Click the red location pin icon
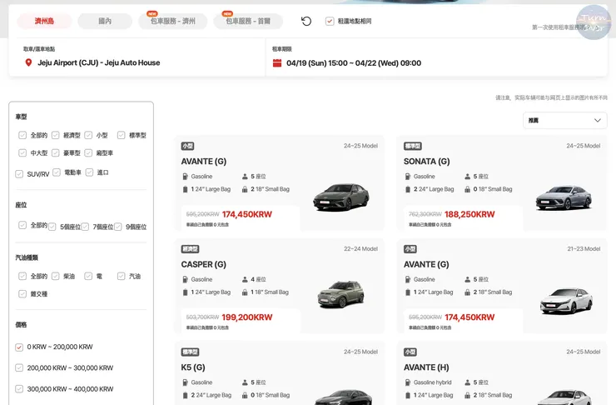Viewport: 616px width, 405px height. [x=28, y=62]
